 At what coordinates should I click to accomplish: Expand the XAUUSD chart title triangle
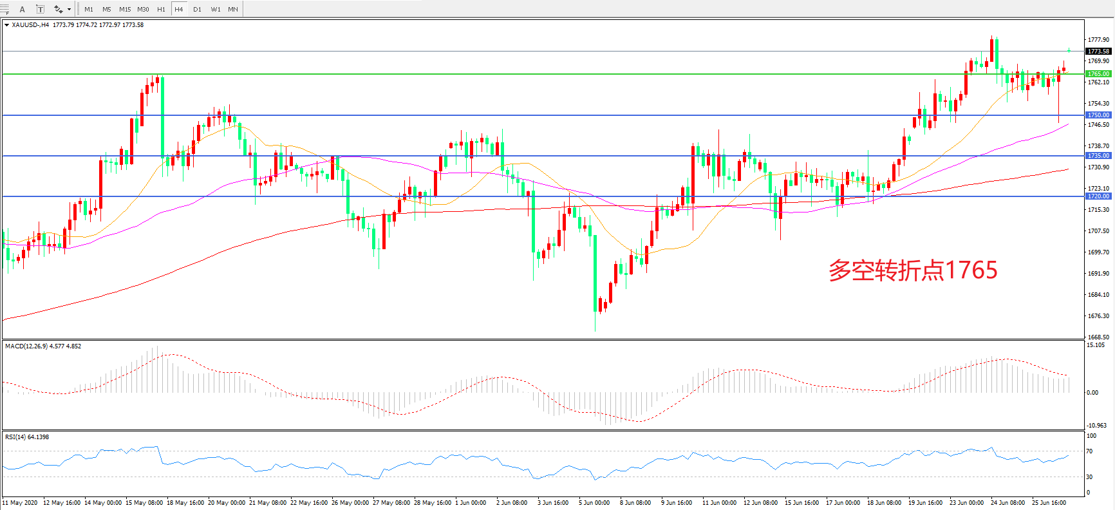[6, 25]
